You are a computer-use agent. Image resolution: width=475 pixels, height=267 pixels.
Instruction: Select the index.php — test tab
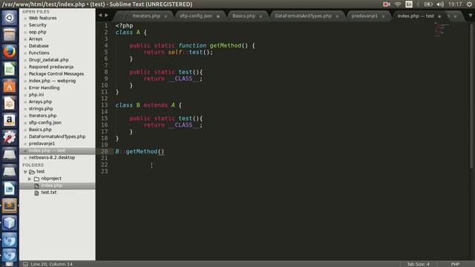coord(416,16)
